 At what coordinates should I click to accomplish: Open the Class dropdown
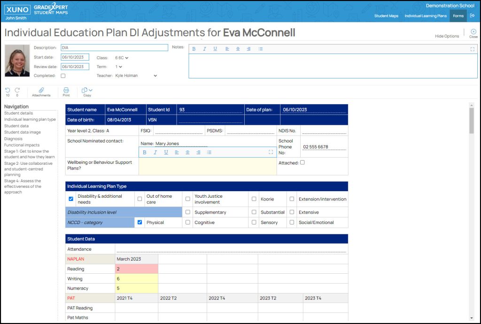pos(122,58)
